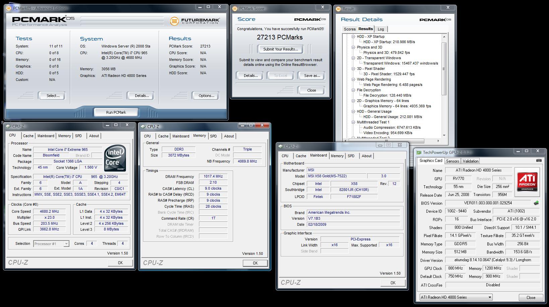
Task: Click Save as... in PCMark Score
Action: tap(312, 76)
